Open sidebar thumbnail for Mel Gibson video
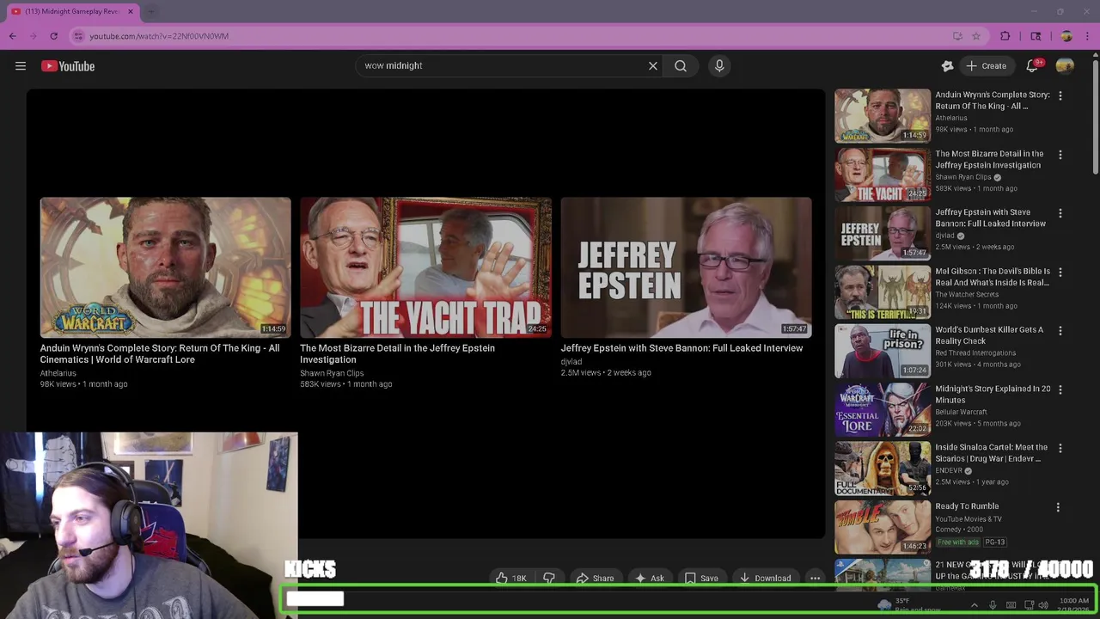 pyautogui.click(x=883, y=292)
